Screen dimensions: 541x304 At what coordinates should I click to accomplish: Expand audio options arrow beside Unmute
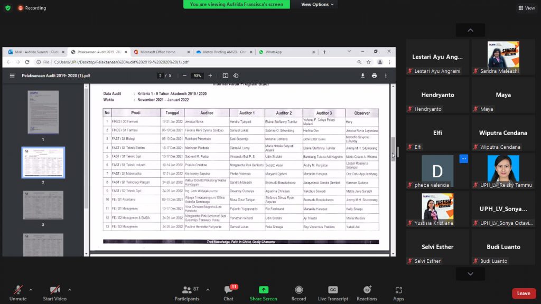[x=31, y=290]
